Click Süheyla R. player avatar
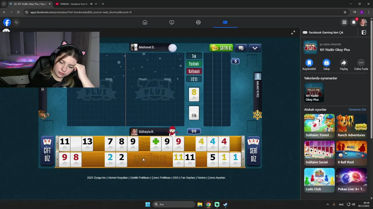The height and width of the screenshot is (209, 373). click(134, 132)
